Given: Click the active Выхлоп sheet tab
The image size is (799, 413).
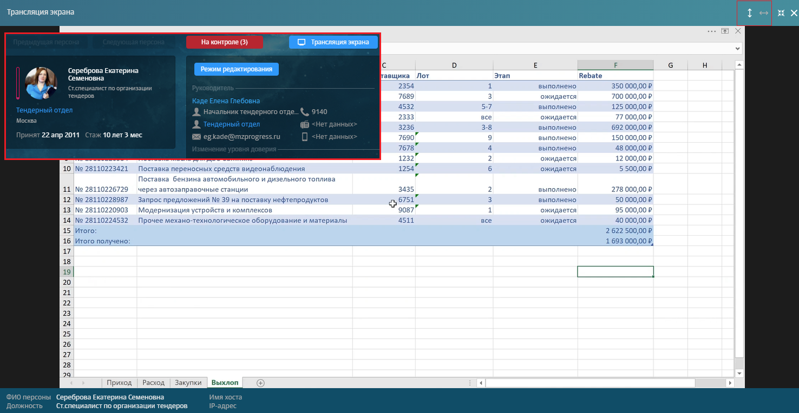Looking at the screenshot, I should tap(225, 383).
